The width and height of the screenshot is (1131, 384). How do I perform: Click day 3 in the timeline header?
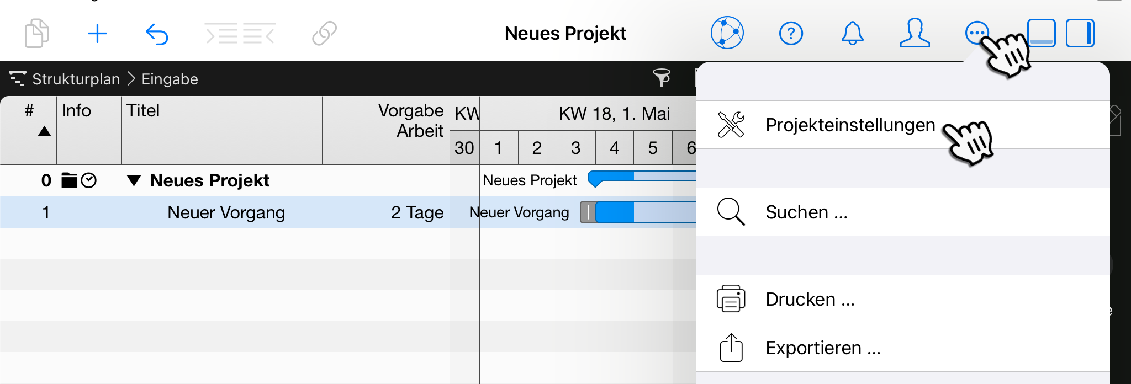pyautogui.click(x=576, y=148)
